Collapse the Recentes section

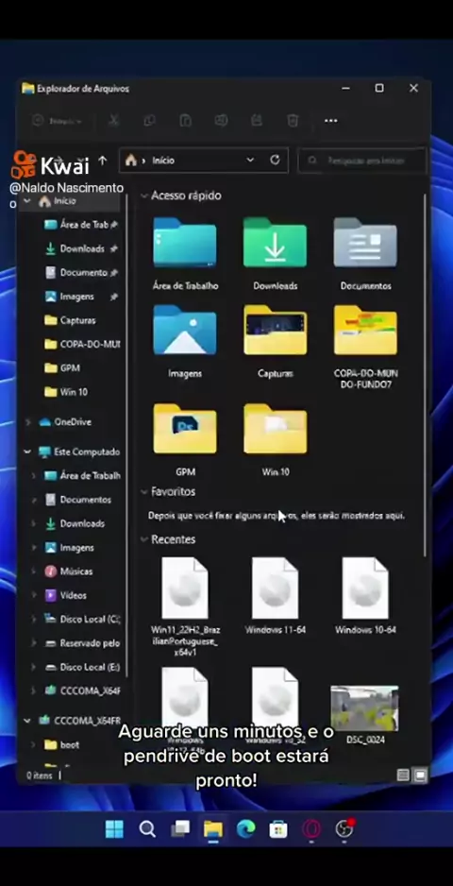(144, 539)
